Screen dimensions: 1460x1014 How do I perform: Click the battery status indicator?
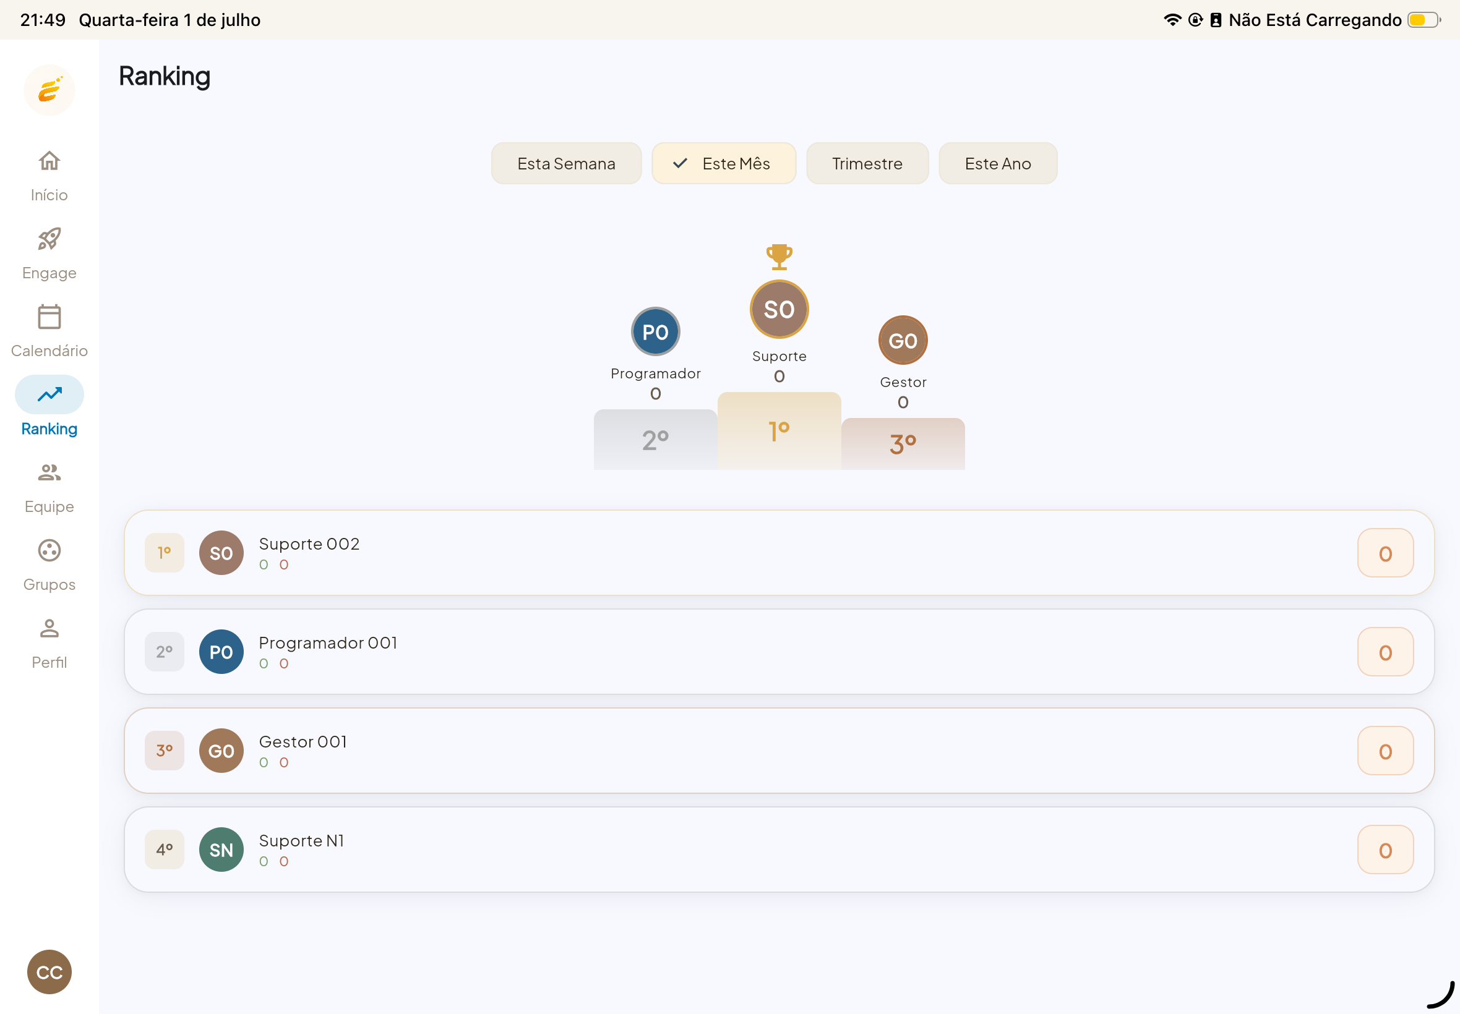click(x=1423, y=20)
